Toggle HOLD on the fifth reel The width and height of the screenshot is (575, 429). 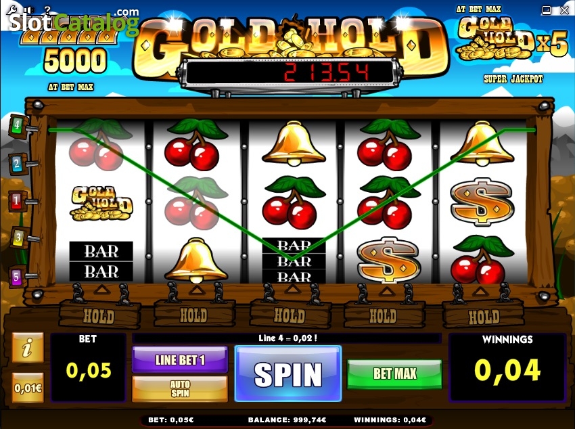point(484,315)
